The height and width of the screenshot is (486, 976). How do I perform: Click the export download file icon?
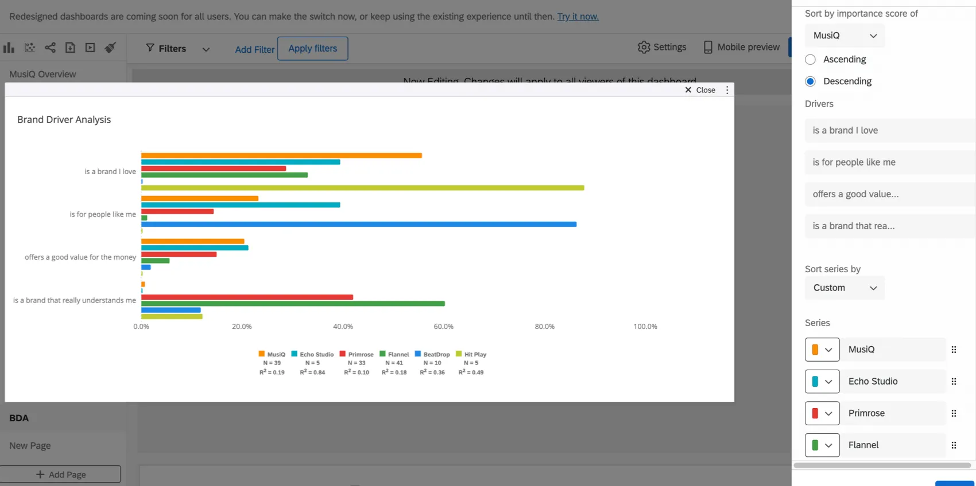tap(70, 48)
